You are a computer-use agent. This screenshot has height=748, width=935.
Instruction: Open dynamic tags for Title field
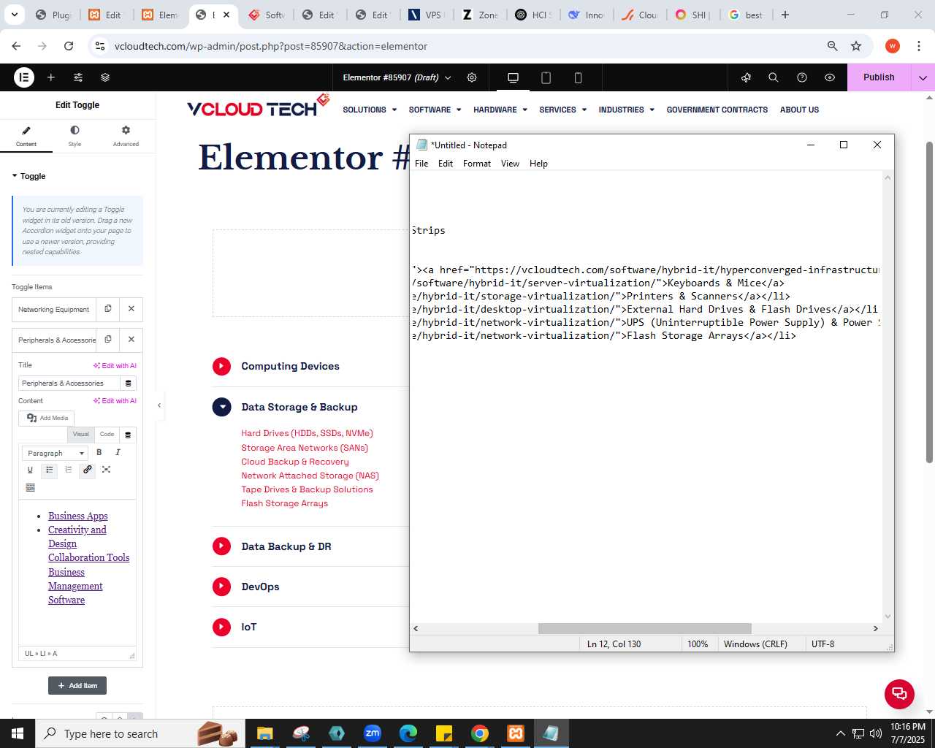coord(129,383)
